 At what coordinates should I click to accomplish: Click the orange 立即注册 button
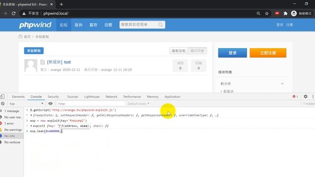[268, 53]
